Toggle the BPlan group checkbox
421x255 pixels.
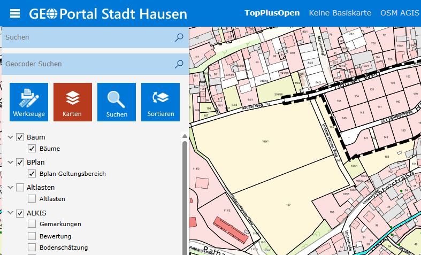(20, 162)
